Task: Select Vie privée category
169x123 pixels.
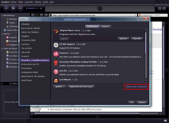Action: coord(26,48)
